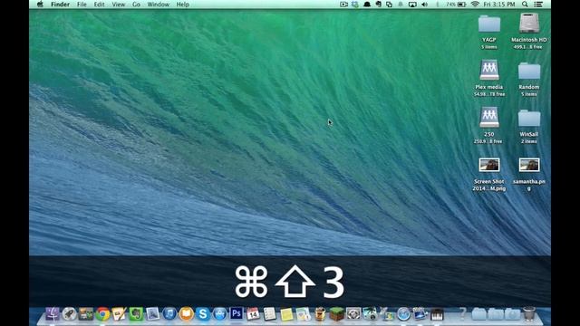Click the volume speaker icon in menu bar
Image resolution: width=580 pixels, height=326 pixels.
[425, 5]
